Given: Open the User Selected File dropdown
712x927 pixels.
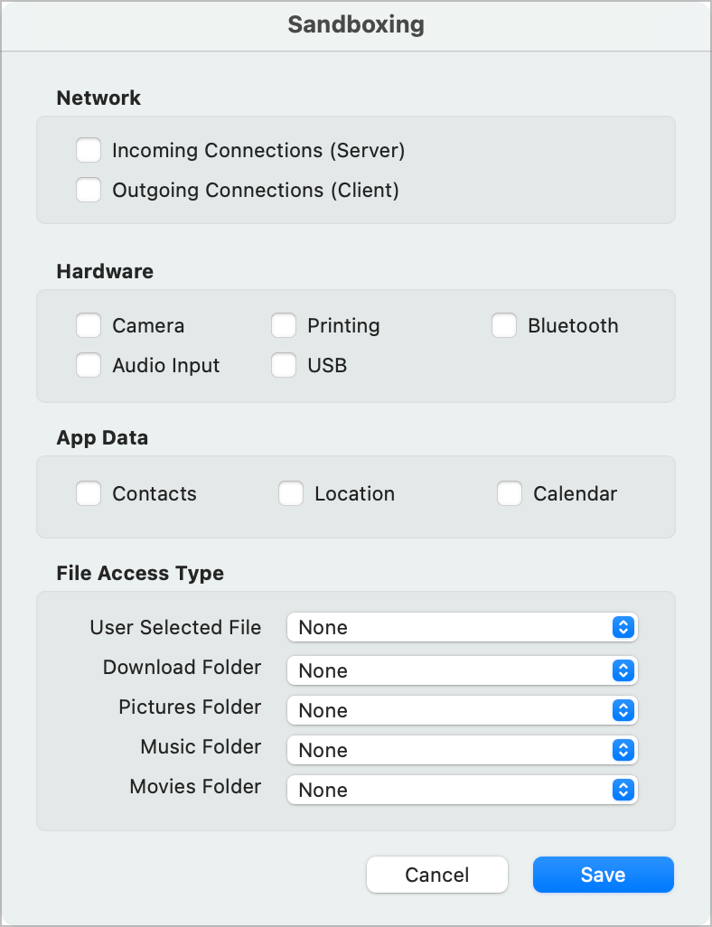Looking at the screenshot, I should 462,627.
